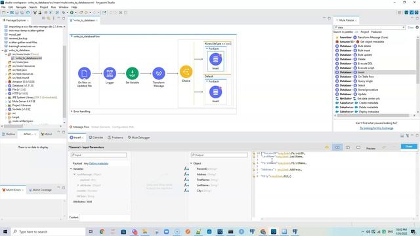Collapse the For Each scope in csv branch
The image size is (420, 236).
tap(207, 49)
